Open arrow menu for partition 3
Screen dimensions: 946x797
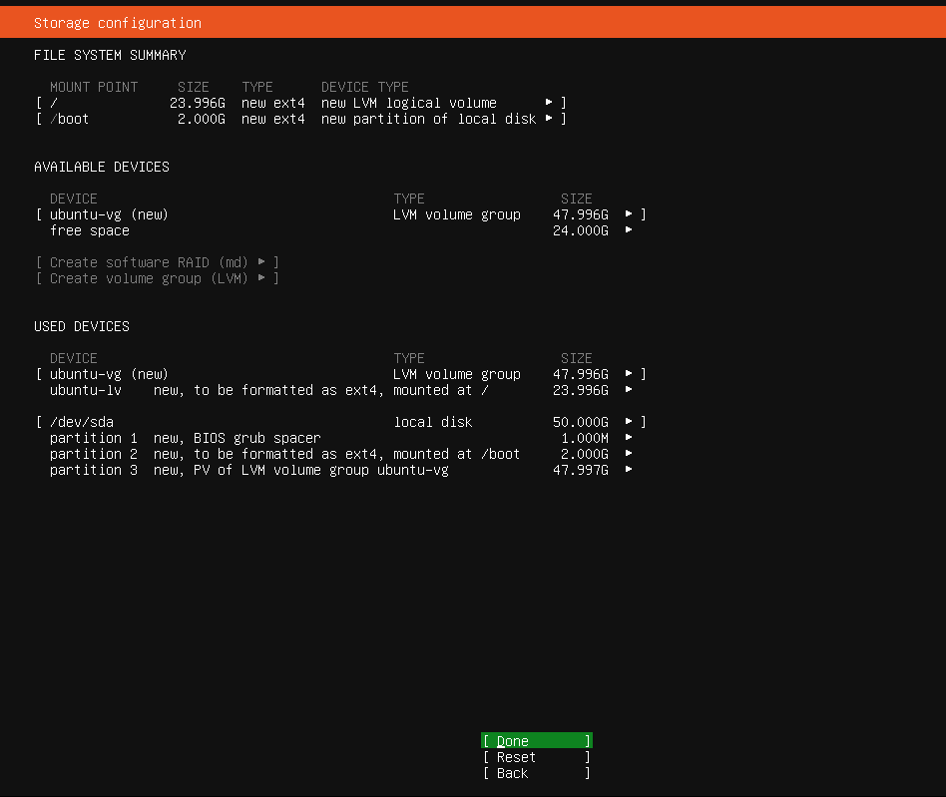[629, 469]
